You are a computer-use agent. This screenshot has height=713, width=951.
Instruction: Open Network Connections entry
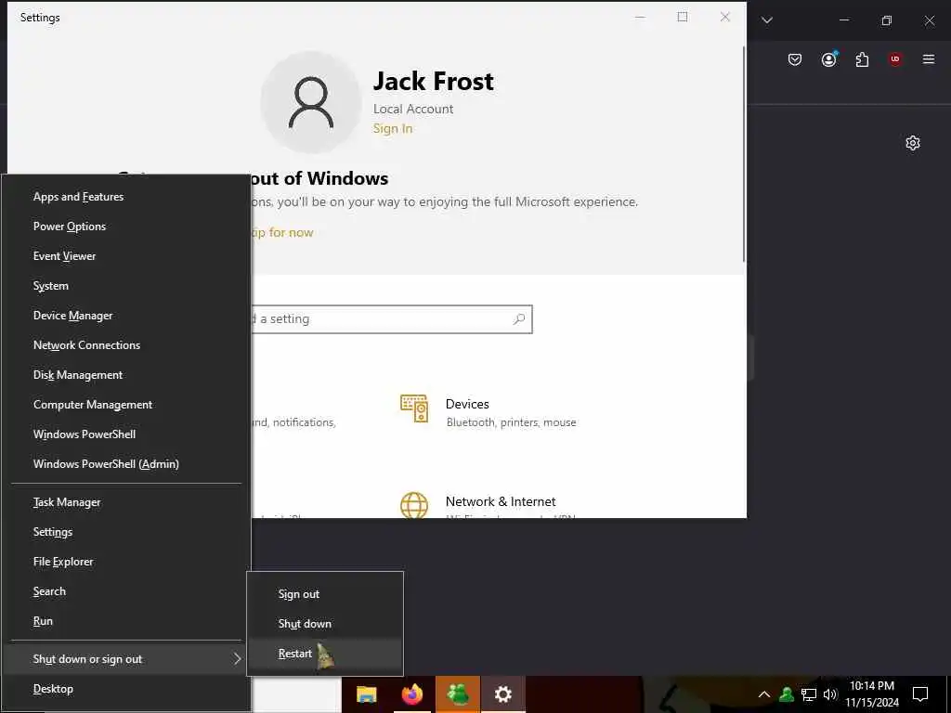[x=126, y=345]
